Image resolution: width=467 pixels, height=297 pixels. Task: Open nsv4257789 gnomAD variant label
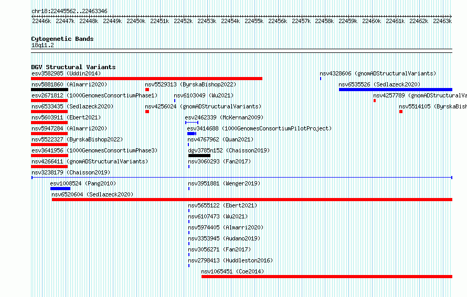[x=420, y=95]
